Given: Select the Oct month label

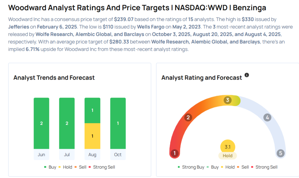Looking at the screenshot, I should pos(118,155).
